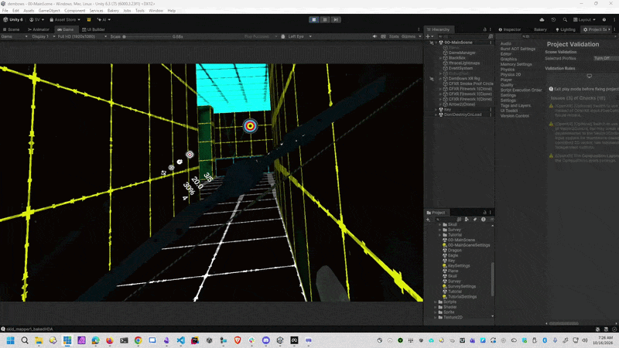
Task: Toggle Game view audio mute
Action: tap(374, 36)
